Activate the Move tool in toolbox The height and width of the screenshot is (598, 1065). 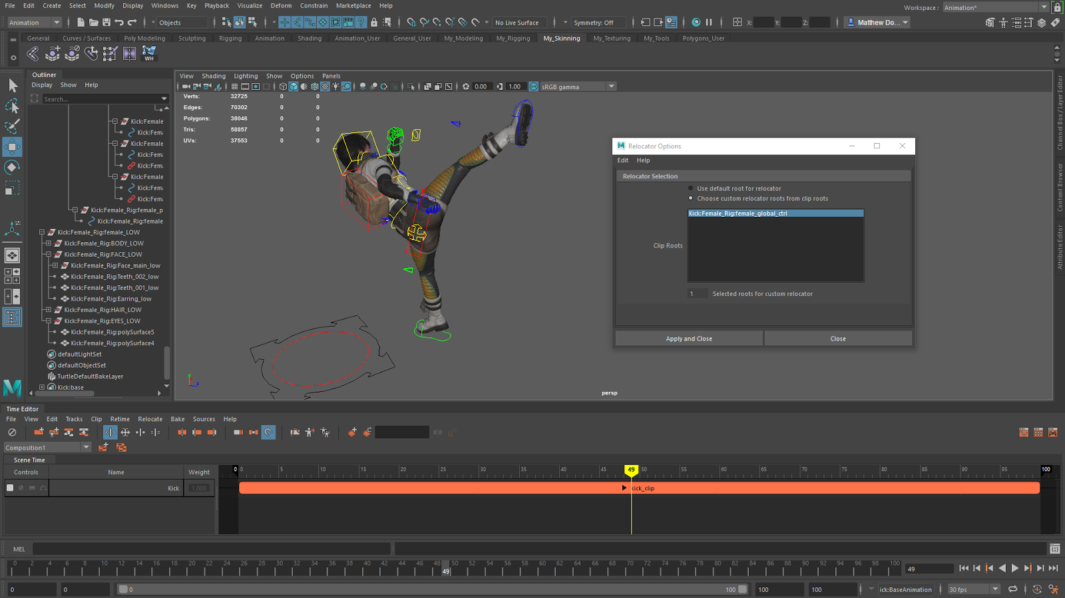point(12,147)
